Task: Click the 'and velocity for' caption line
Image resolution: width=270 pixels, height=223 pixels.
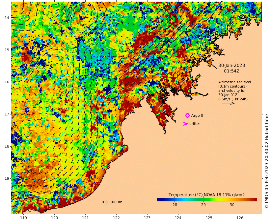Action: [x=232, y=91]
